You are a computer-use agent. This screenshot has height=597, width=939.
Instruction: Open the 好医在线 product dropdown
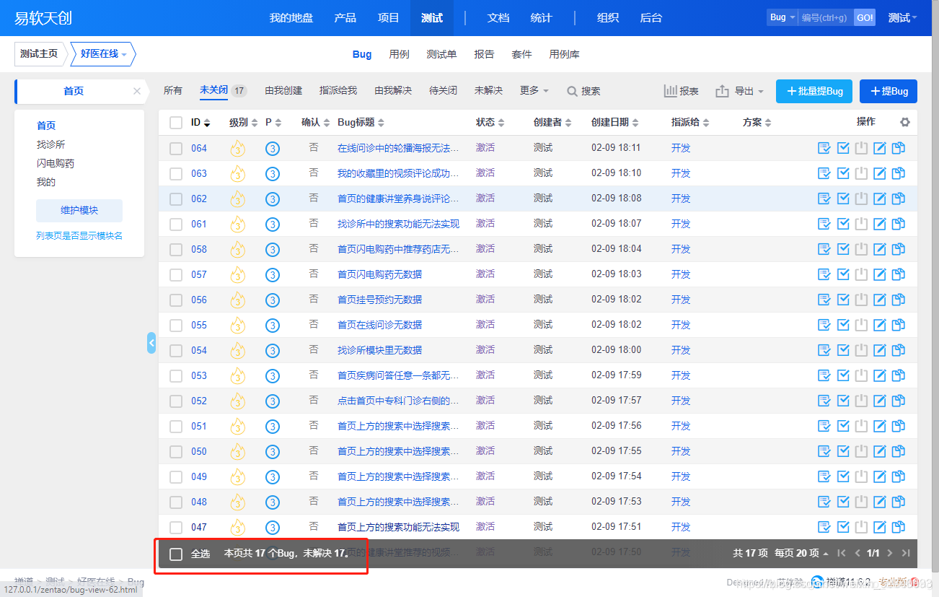click(x=103, y=54)
